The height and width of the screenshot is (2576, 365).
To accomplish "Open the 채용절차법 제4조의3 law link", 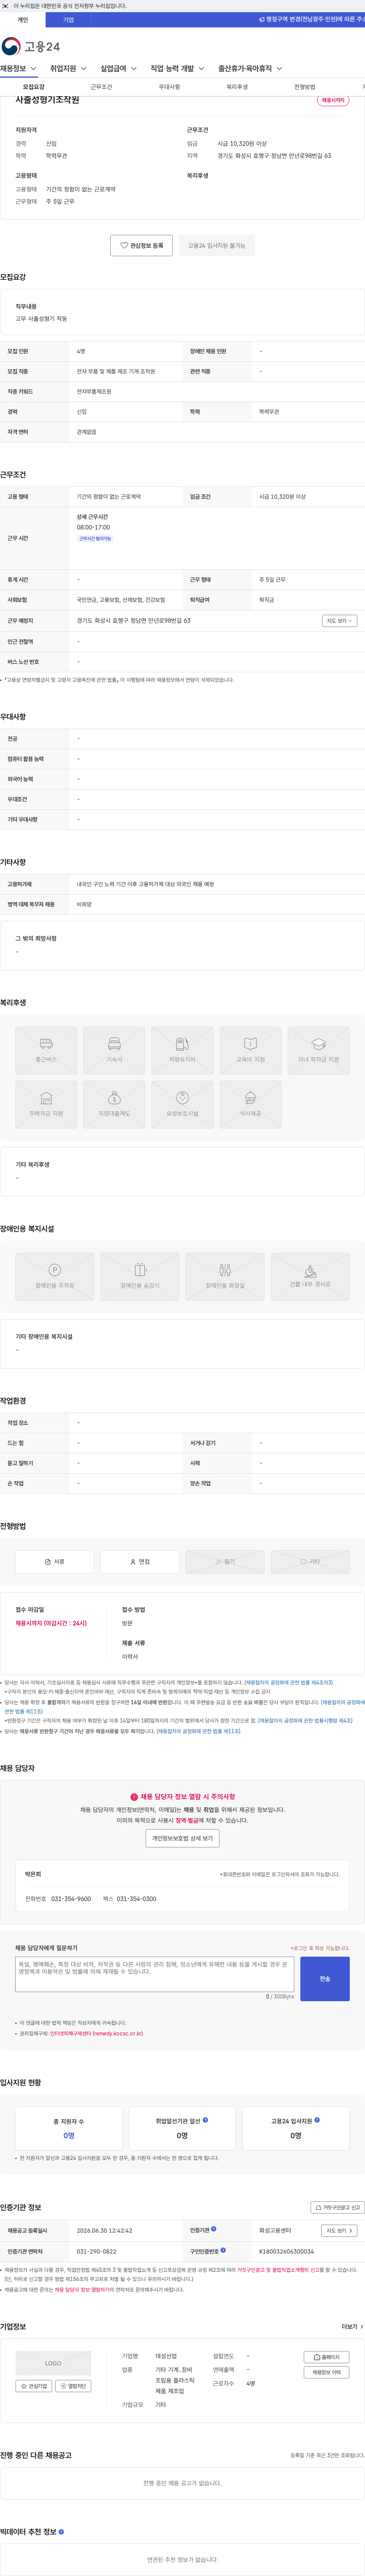I will pyautogui.click(x=289, y=1683).
